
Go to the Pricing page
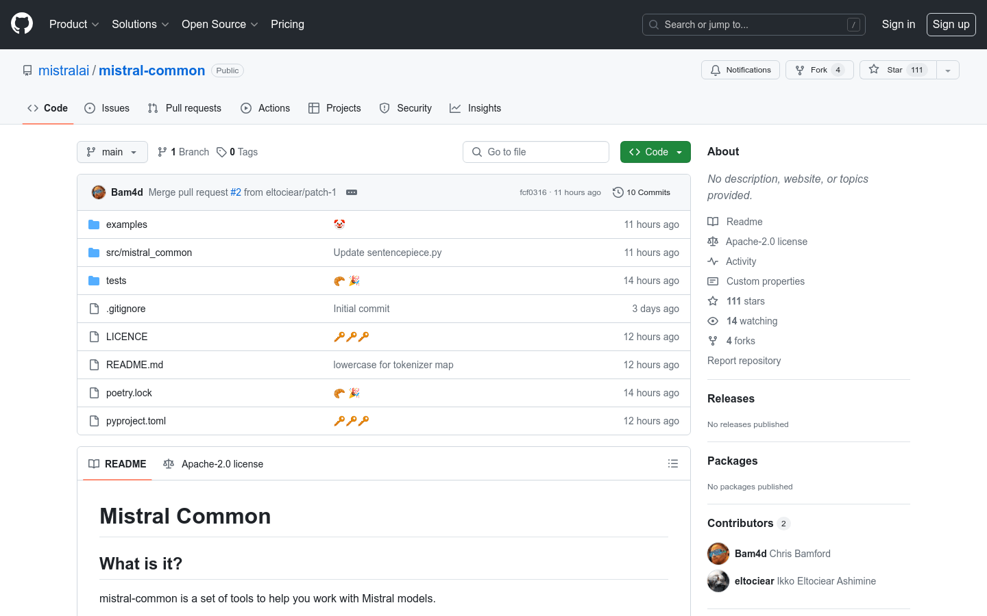(287, 24)
